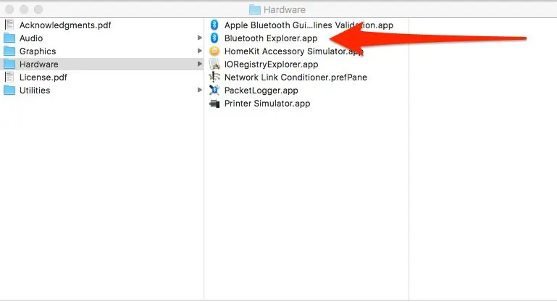Select the Hardware folder name in list
Viewport: 557px width, 302px height.
point(38,64)
